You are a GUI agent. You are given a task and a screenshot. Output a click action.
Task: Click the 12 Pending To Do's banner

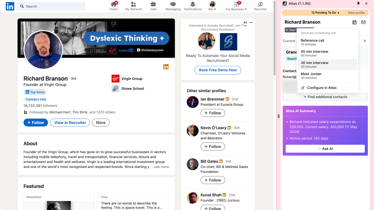point(325,13)
